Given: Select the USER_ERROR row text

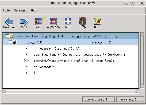Looking at the screenshot, I should (34, 42).
